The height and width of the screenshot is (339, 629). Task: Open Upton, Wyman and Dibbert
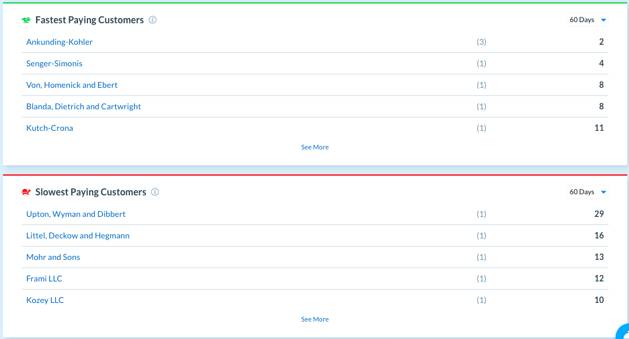click(76, 214)
